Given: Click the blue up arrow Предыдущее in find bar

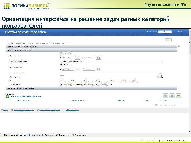Looking at the screenshot, I should 43,135.
